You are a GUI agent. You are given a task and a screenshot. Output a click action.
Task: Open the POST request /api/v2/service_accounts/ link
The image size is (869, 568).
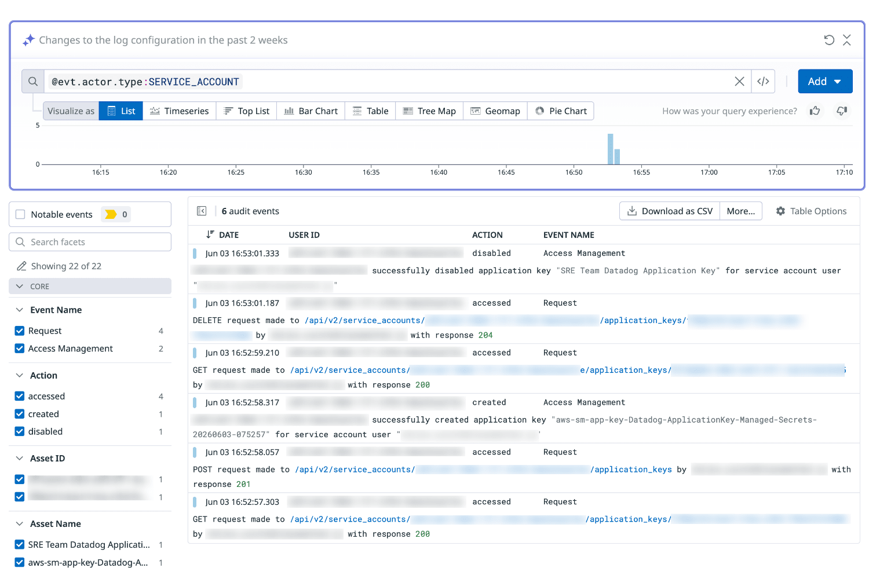[355, 470]
